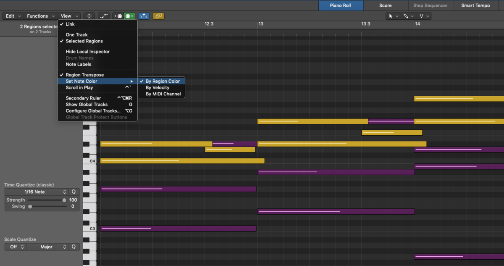This screenshot has height=266, width=504.
Task: Select the Pencil tool
Action: tap(406, 16)
